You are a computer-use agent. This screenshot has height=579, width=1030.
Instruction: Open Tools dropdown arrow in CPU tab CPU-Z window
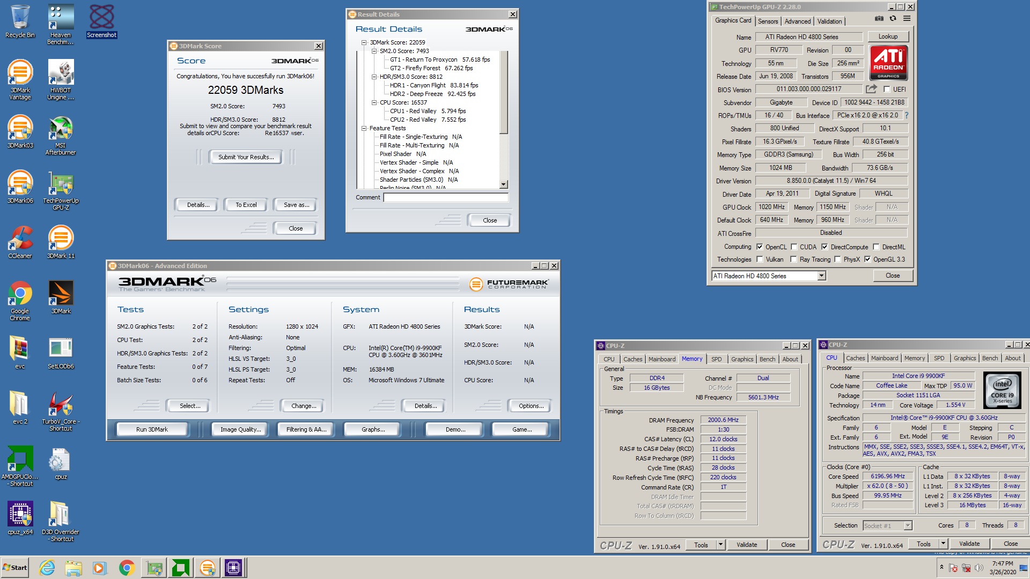(x=943, y=544)
